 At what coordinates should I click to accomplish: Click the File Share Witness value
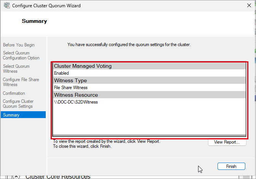click(x=71, y=88)
